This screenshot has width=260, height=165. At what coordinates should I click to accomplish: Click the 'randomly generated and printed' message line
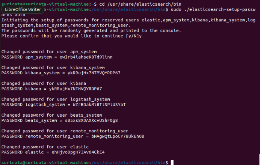pyautogui.click(x=91, y=30)
